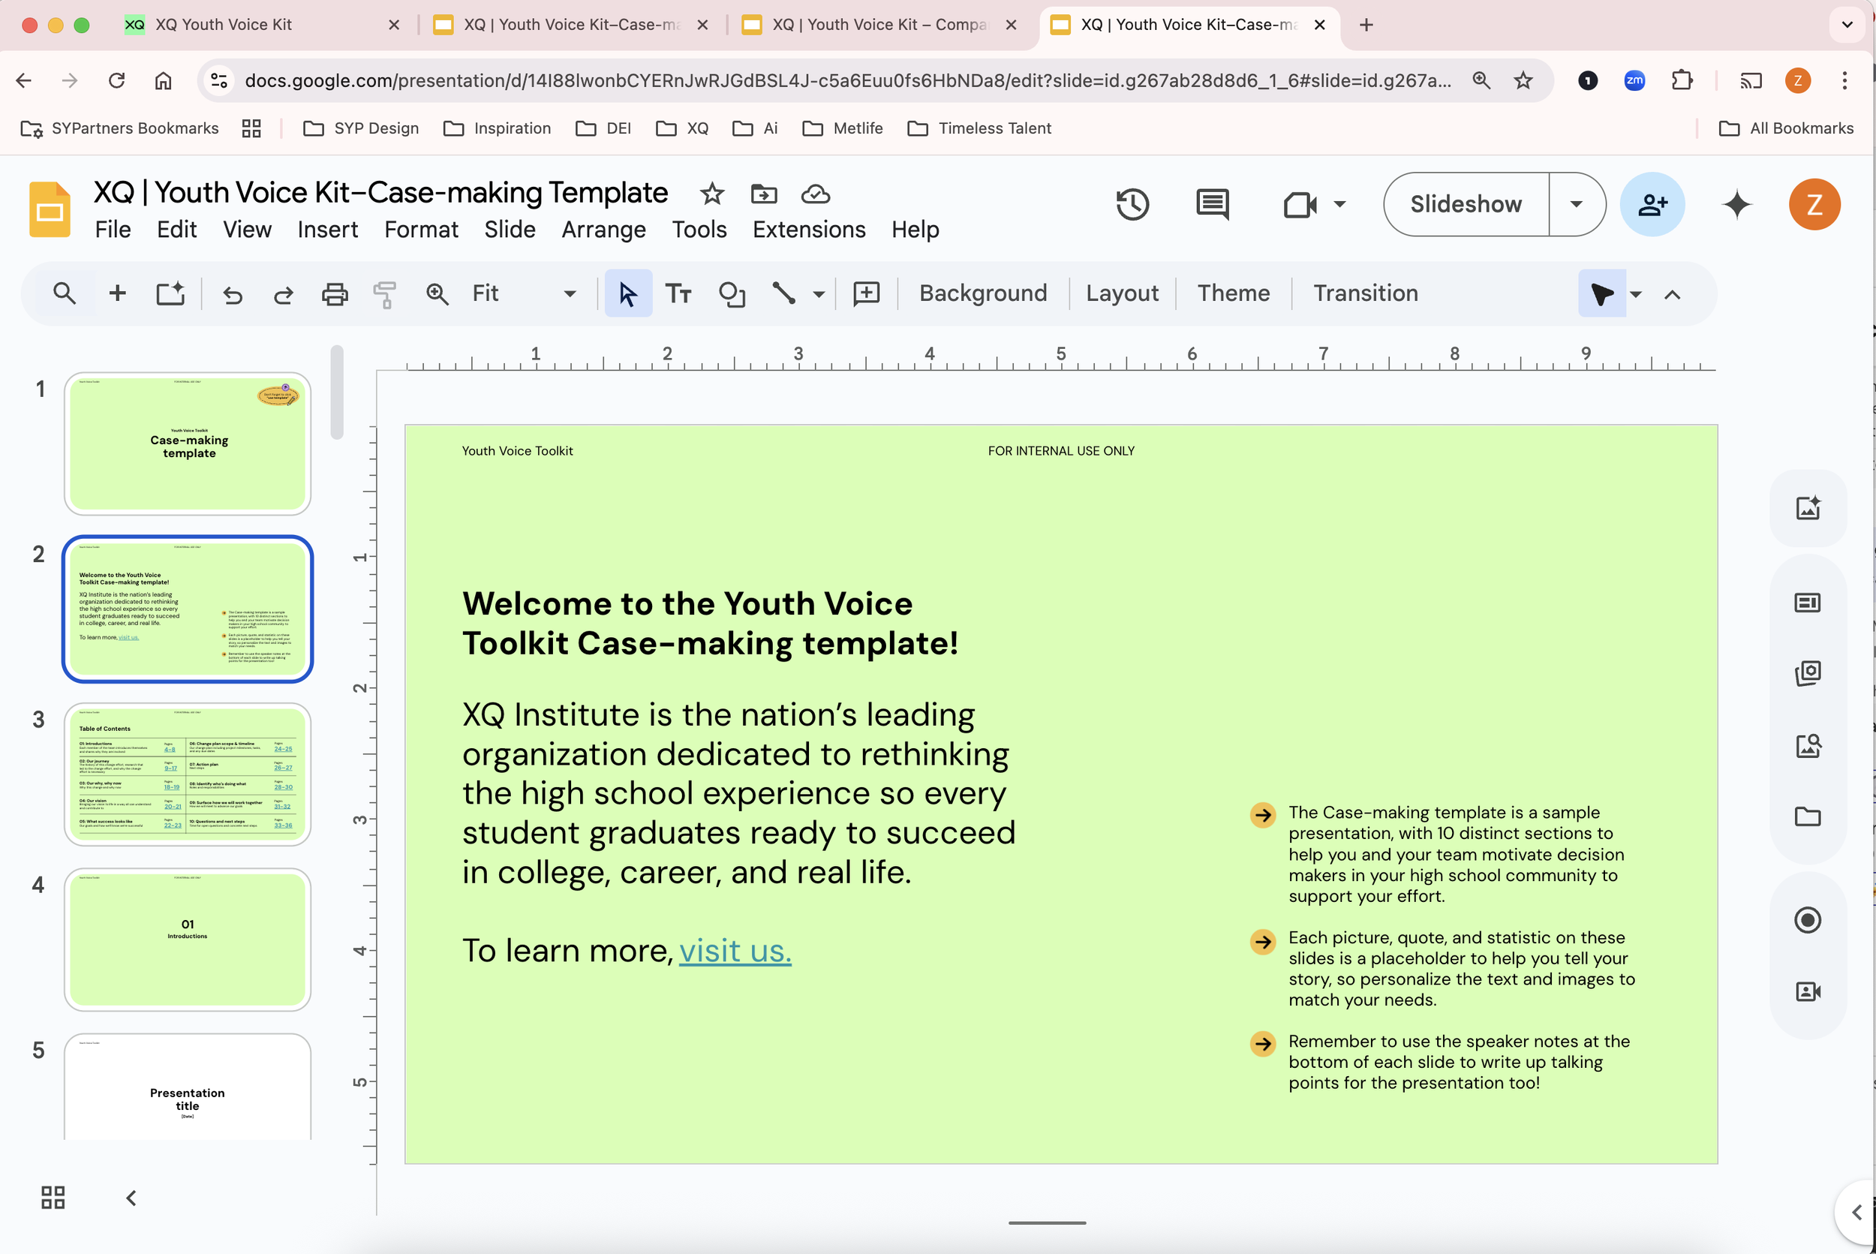The height and width of the screenshot is (1254, 1876).
Task: Open the comments panel icon
Action: click(1213, 205)
